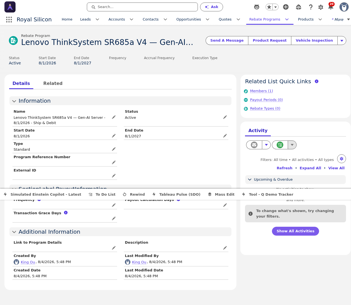The height and width of the screenshot is (305, 351).
Task: Click Expand All in the Activity panel
Action: click(310, 168)
